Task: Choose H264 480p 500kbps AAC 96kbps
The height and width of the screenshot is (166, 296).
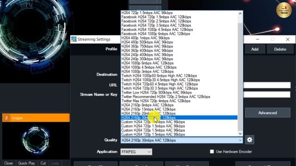Action: (179, 42)
